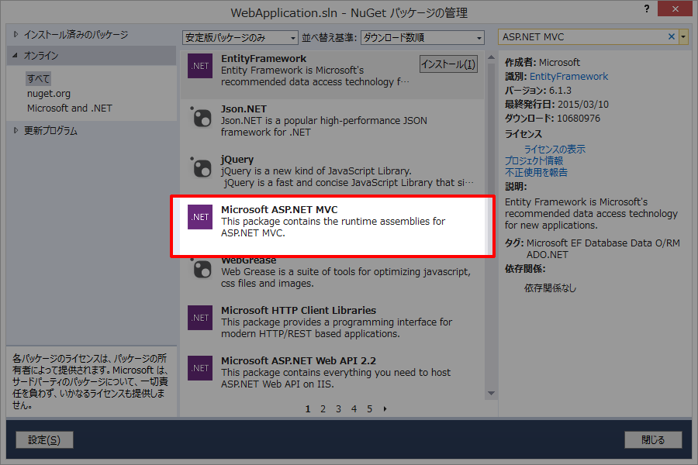The width and height of the screenshot is (698, 465).
Task: Select Microsoft HTTP Client Libraries title
Action: pyautogui.click(x=299, y=310)
